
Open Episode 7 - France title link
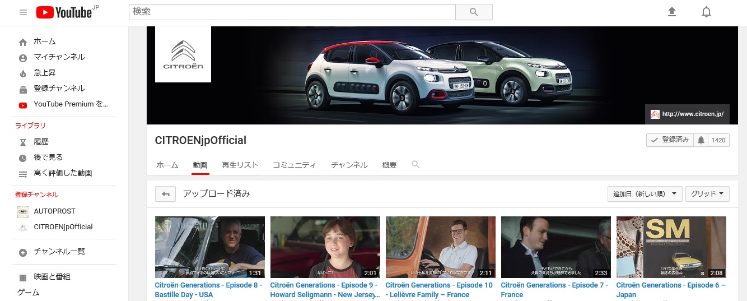coord(554,290)
